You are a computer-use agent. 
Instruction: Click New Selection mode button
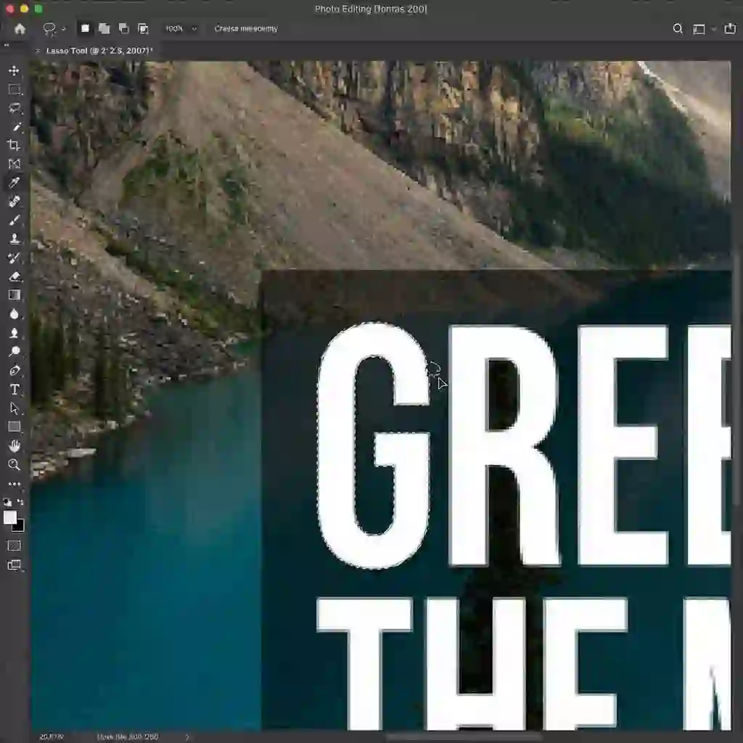click(85, 28)
